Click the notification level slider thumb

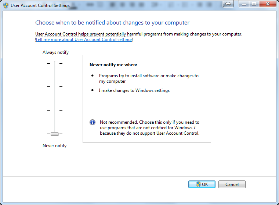point(54,134)
